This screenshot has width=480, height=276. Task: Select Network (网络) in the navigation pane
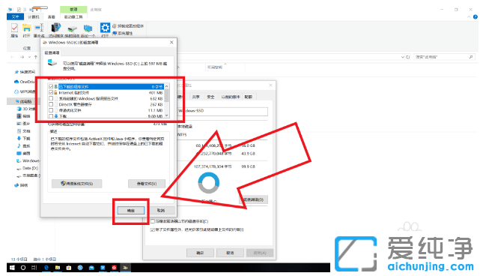(x=21, y=185)
